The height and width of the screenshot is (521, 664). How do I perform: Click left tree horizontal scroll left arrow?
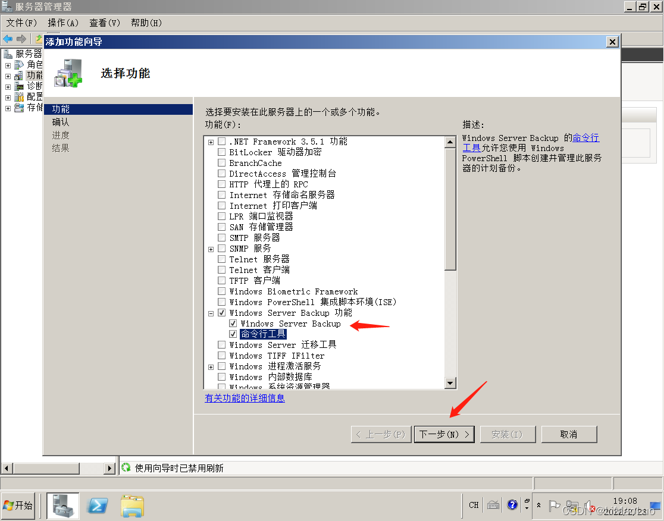7,468
